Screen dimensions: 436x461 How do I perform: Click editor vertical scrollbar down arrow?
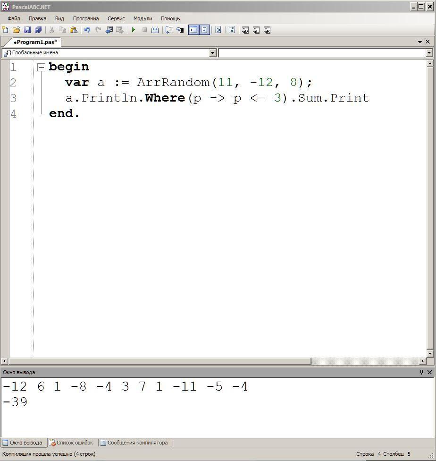pos(430,353)
